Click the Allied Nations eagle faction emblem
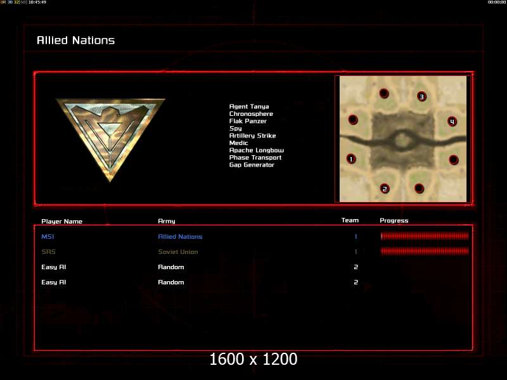 click(x=110, y=139)
